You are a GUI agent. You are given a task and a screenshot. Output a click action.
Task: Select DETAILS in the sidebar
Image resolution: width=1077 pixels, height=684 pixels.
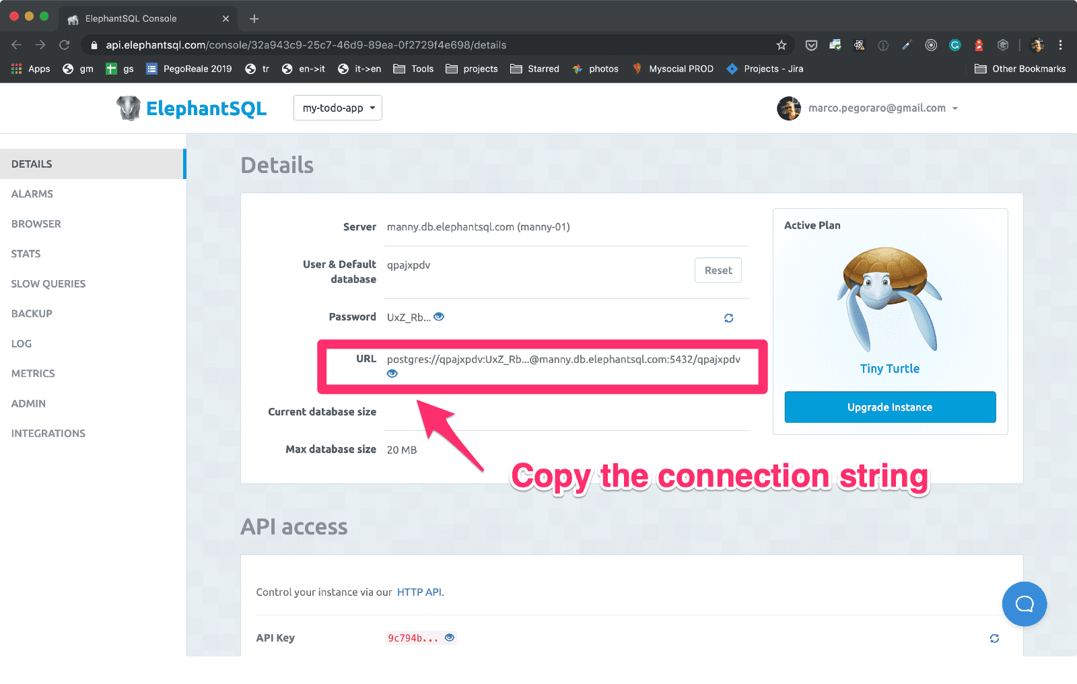[x=93, y=164]
